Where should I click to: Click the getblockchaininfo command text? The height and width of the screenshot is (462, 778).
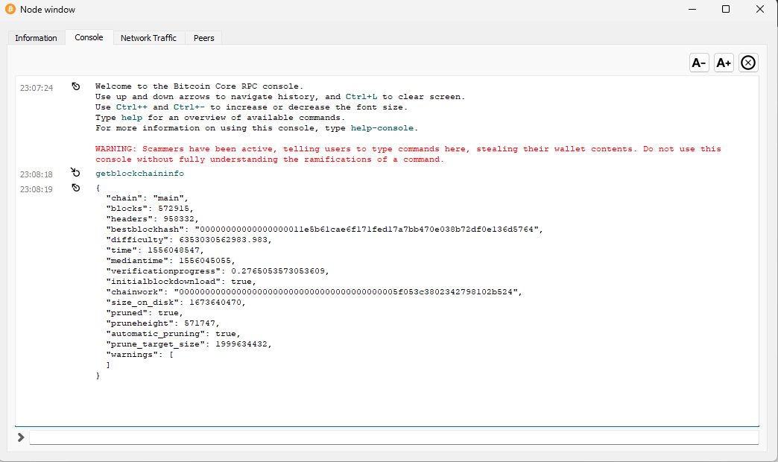(x=139, y=173)
